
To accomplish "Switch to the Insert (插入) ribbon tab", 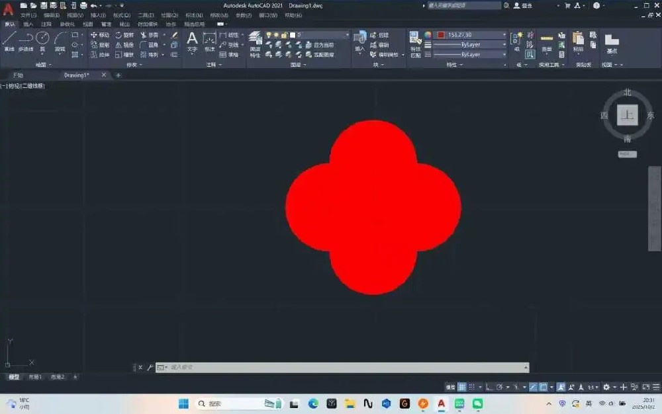I will 28,24.
